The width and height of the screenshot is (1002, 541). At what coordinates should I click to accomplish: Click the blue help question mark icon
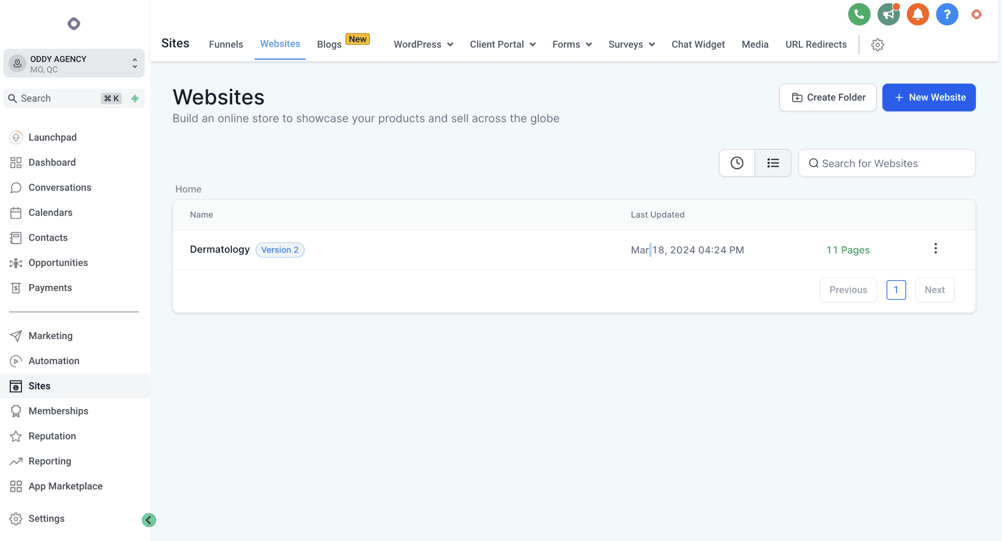point(947,14)
